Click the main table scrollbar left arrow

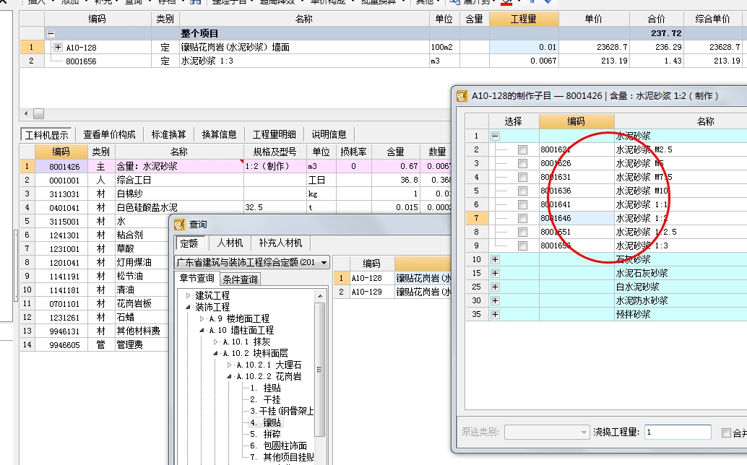coord(26,114)
